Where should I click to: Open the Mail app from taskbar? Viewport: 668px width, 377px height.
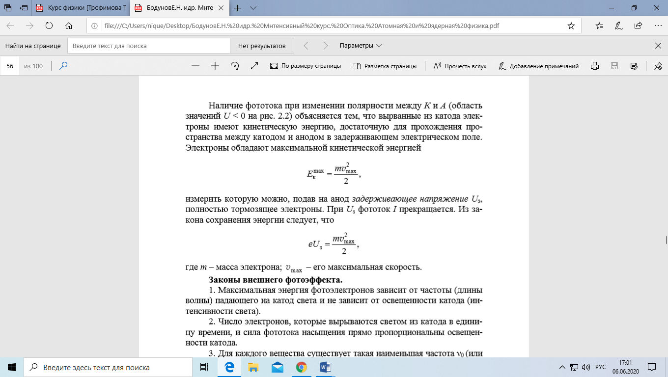(x=278, y=367)
